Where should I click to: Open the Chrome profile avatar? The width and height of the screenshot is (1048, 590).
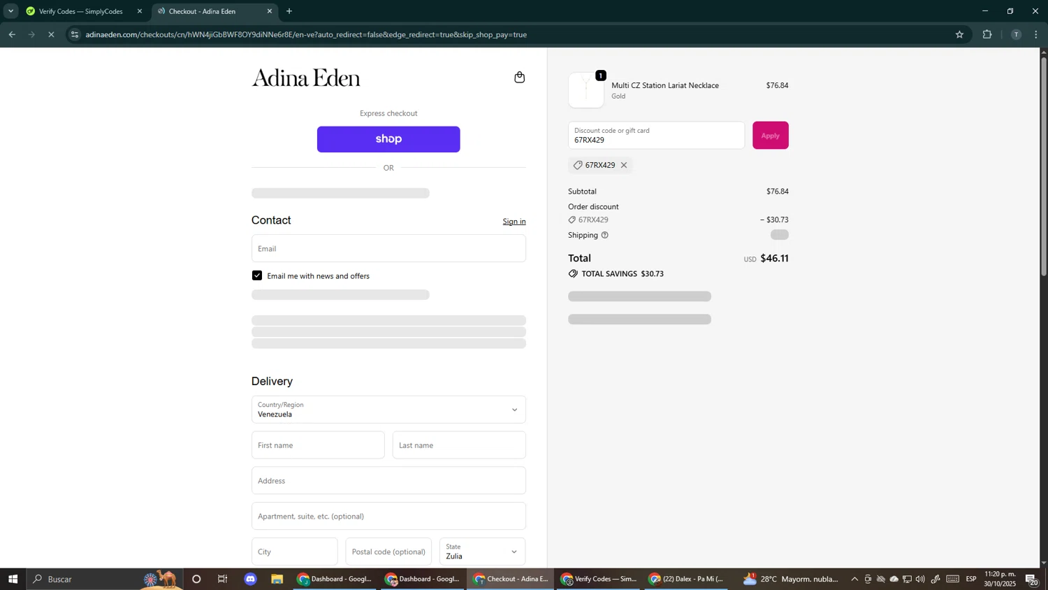(x=1016, y=34)
